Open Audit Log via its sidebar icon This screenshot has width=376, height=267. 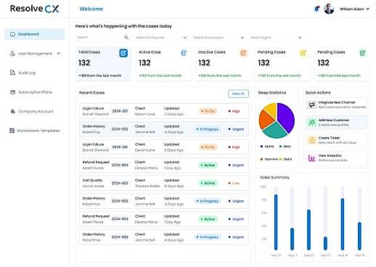pyautogui.click(x=12, y=73)
